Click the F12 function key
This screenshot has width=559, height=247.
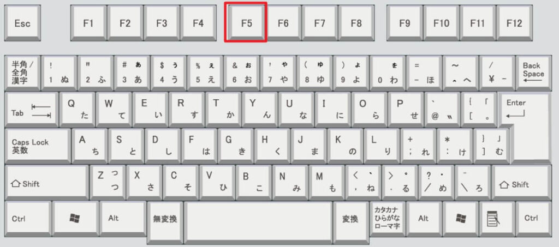click(514, 23)
